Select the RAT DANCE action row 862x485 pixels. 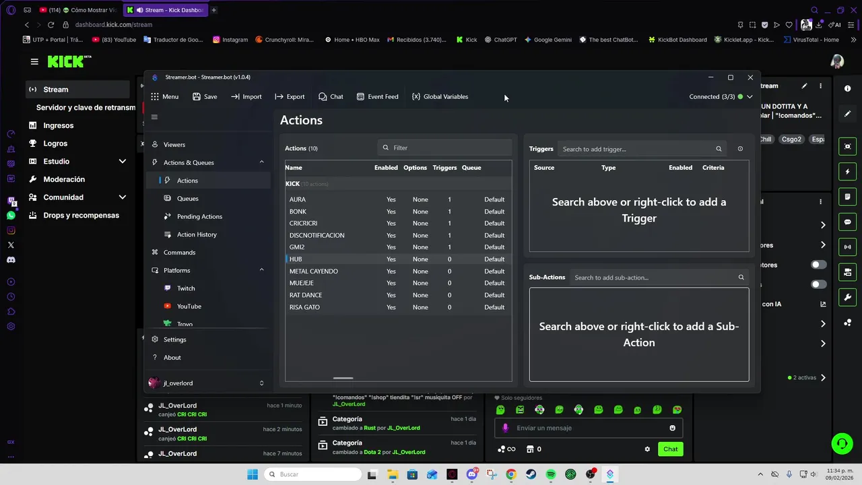click(398, 295)
